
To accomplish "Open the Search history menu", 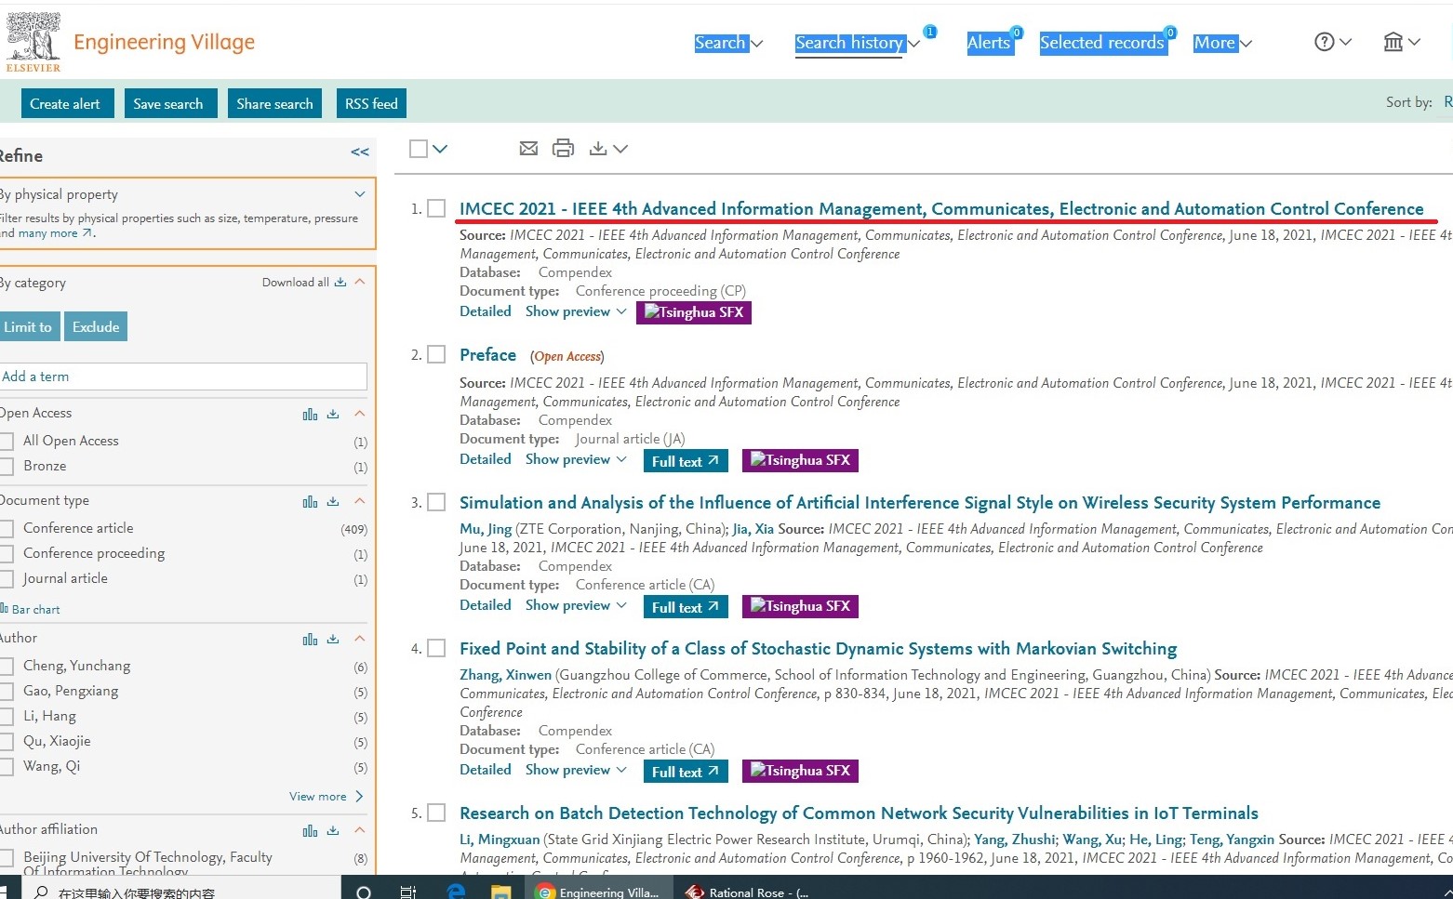I will (857, 43).
